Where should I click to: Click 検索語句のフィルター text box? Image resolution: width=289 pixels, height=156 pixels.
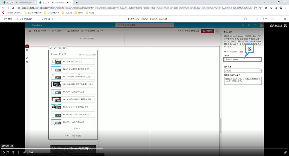click(243, 81)
